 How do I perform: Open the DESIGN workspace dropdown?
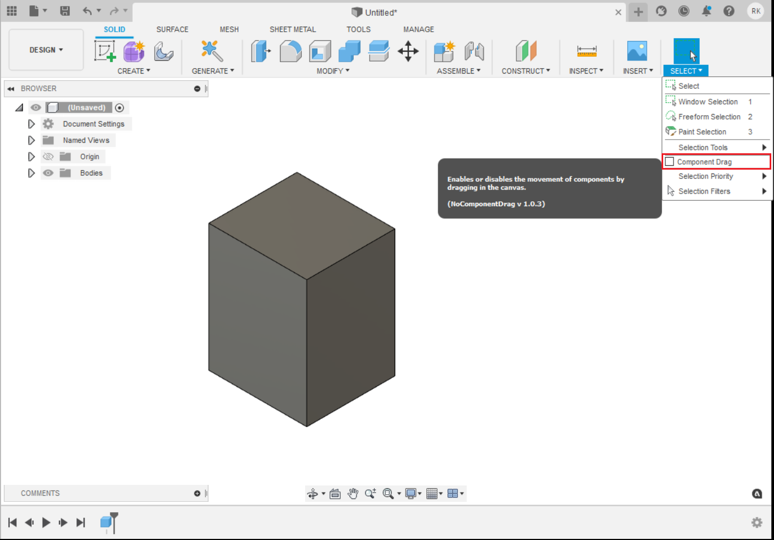coord(46,50)
